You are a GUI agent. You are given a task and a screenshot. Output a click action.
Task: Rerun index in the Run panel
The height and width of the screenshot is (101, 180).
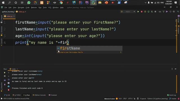click(5, 73)
